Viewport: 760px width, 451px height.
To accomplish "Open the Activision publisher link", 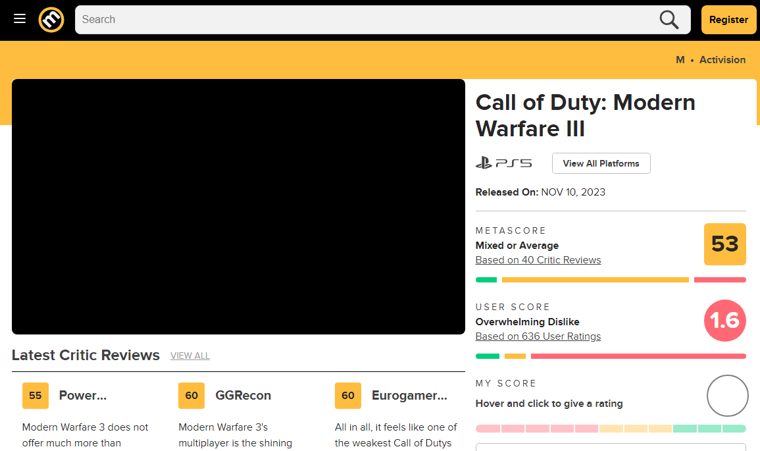I will pyautogui.click(x=722, y=60).
